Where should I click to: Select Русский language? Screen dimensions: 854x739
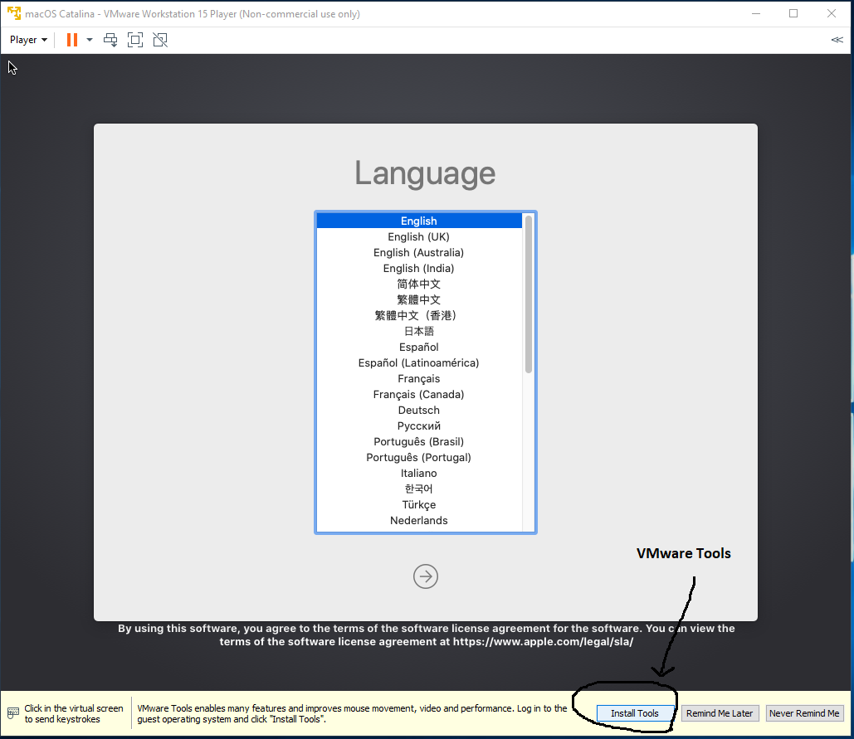click(419, 426)
